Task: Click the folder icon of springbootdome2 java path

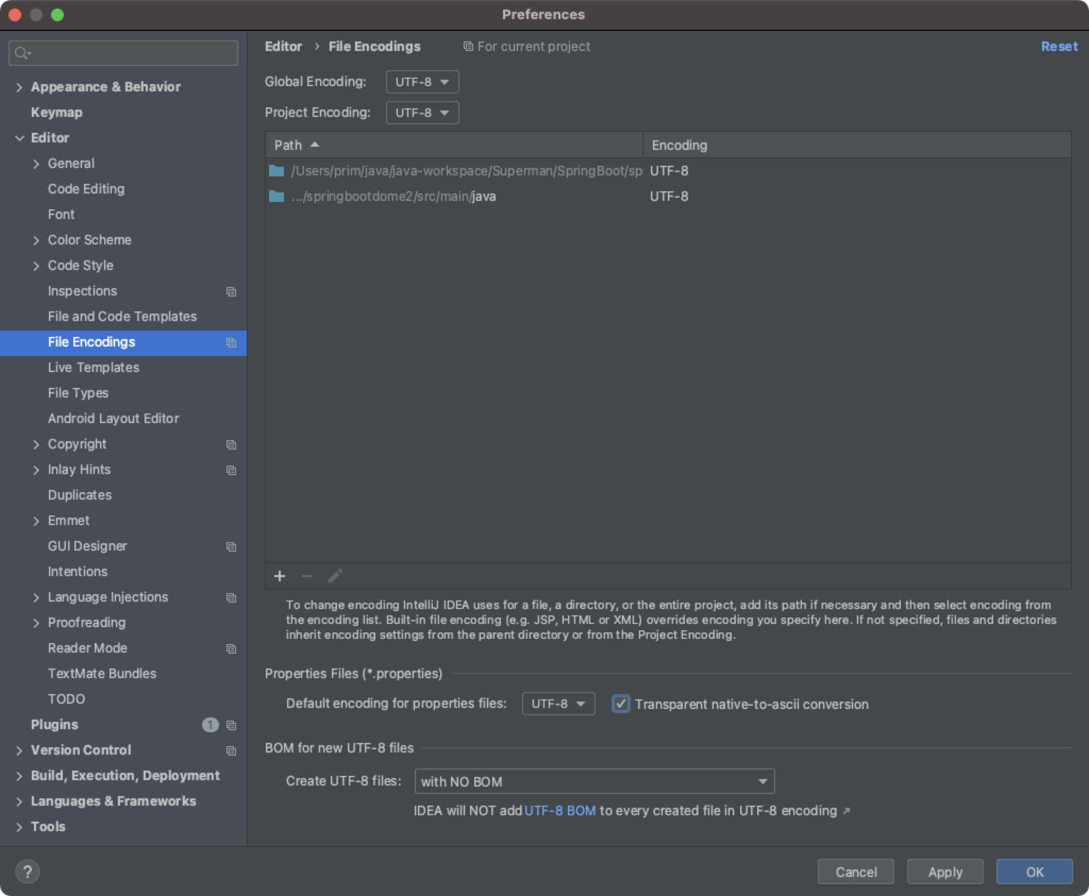Action: tap(277, 197)
